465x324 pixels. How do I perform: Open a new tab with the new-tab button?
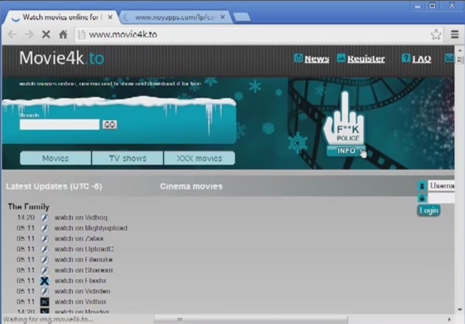tap(242, 18)
